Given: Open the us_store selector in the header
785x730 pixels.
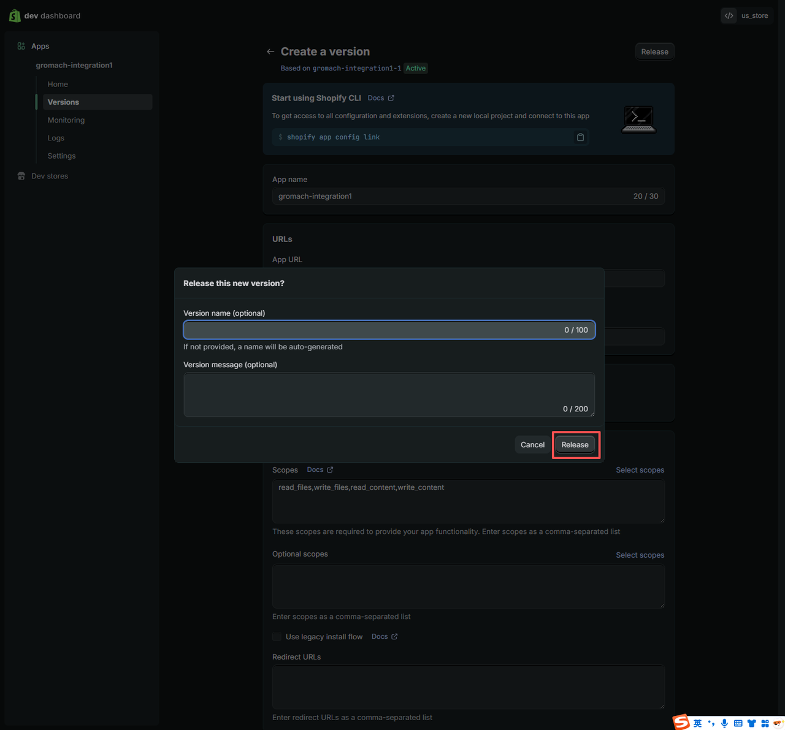Looking at the screenshot, I should point(747,16).
